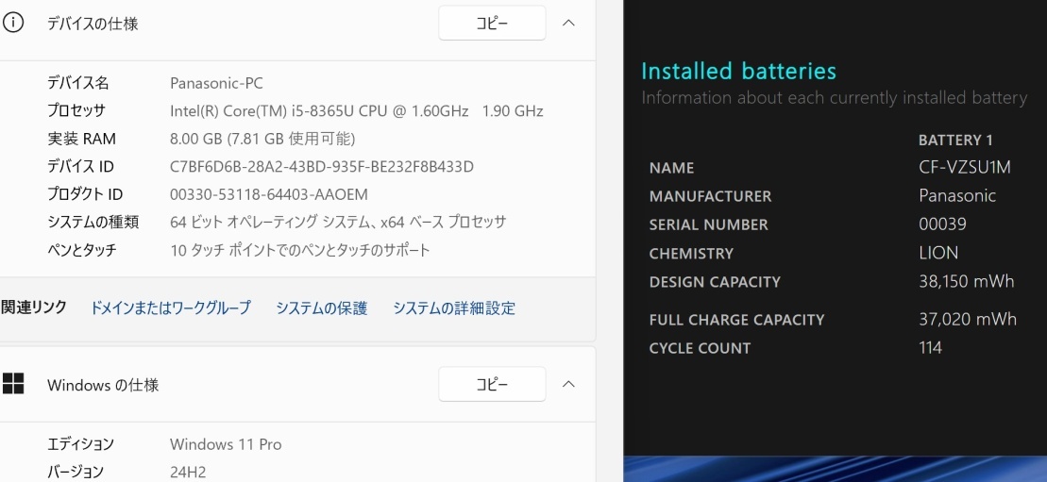This screenshot has width=1047, height=482.
Task: Click the CHEMISTRY row label
Action: tap(691, 254)
